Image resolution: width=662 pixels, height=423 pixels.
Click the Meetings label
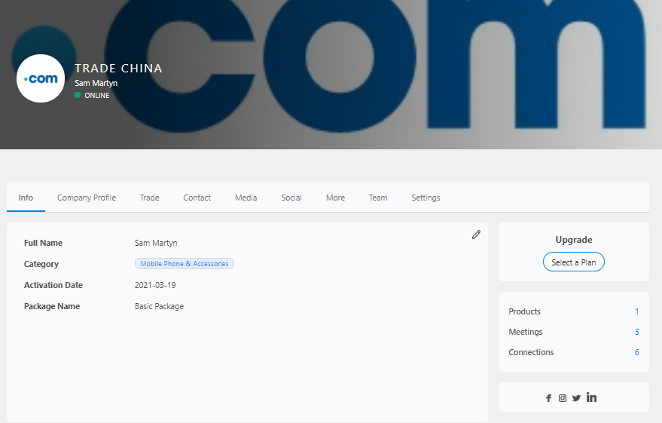525,332
